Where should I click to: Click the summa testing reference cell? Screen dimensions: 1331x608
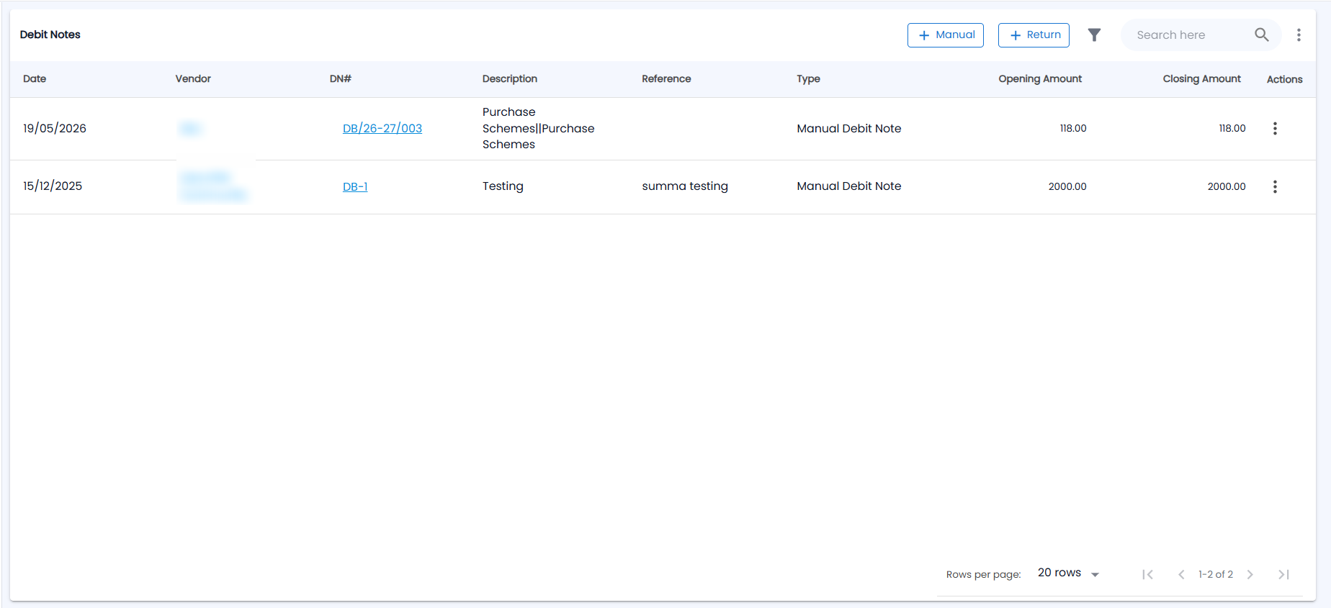click(685, 186)
